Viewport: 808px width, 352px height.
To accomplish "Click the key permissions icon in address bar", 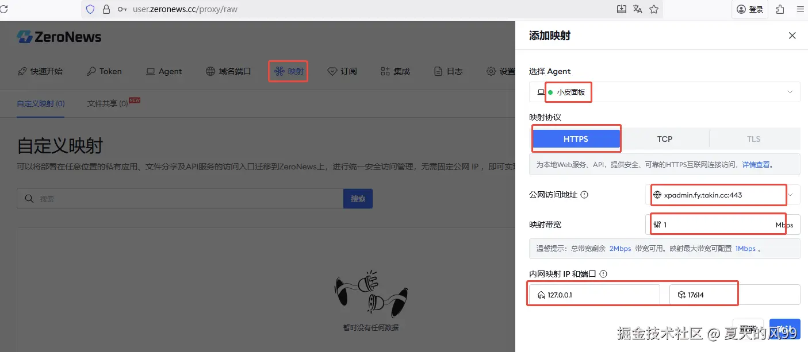I will point(122,9).
